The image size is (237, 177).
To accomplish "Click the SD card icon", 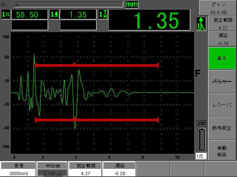I will click(x=201, y=123).
